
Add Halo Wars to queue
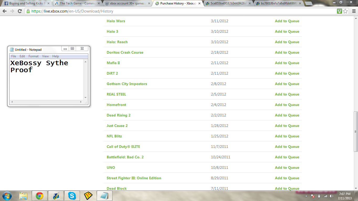287,21
